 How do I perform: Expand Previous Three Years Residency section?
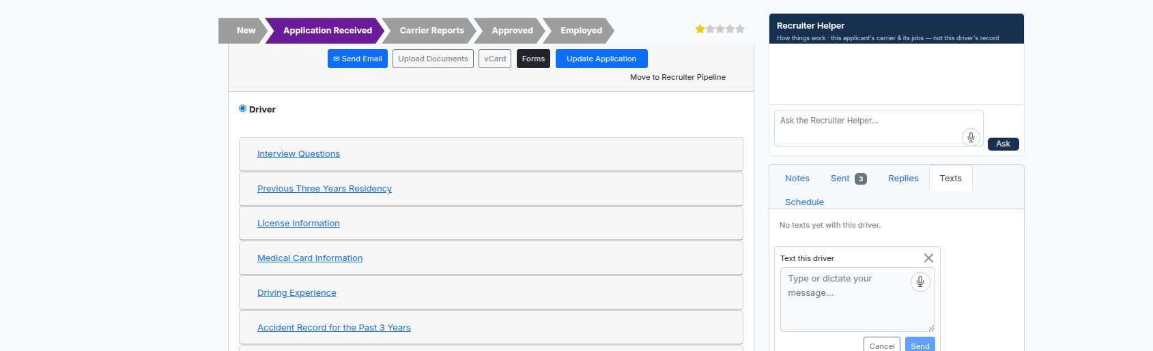coord(324,189)
